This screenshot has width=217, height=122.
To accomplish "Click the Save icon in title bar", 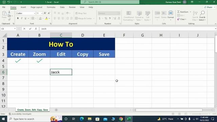I will (x=4, y=2).
